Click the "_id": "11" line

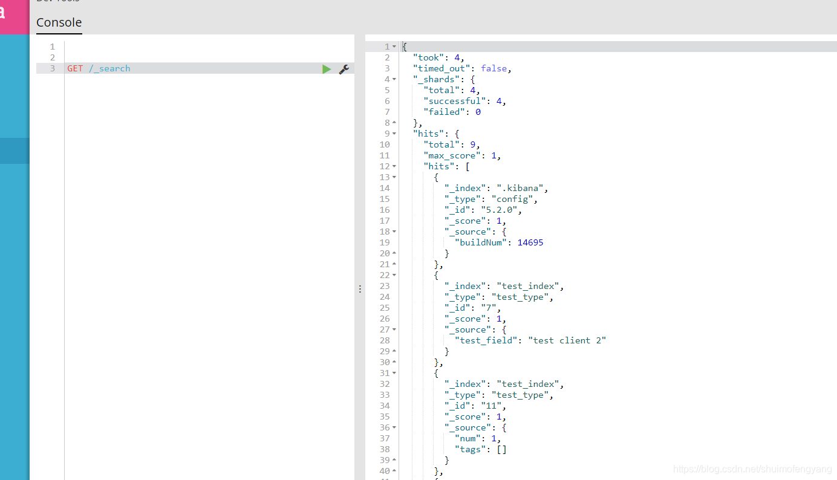(475, 406)
